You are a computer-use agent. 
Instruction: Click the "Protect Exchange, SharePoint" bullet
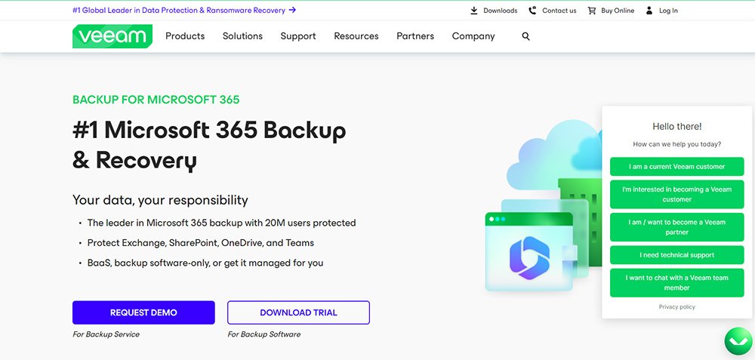tap(201, 243)
